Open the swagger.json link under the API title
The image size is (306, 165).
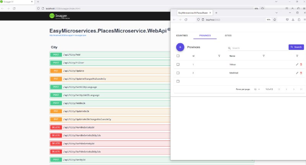coord(68,35)
